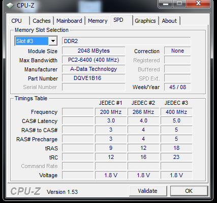Click the JEDEC #3 1.8 V voltage cell
This screenshot has width=217, height=203.
tap(176, 175)
